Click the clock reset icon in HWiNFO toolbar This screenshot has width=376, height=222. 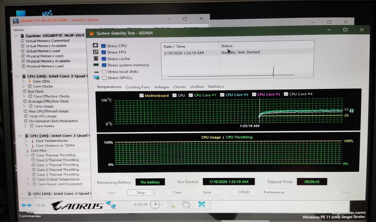point(155,204)
